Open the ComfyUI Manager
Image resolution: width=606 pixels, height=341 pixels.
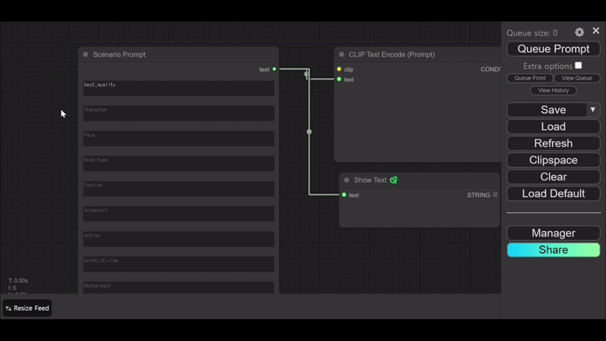(x=554, y=233)
